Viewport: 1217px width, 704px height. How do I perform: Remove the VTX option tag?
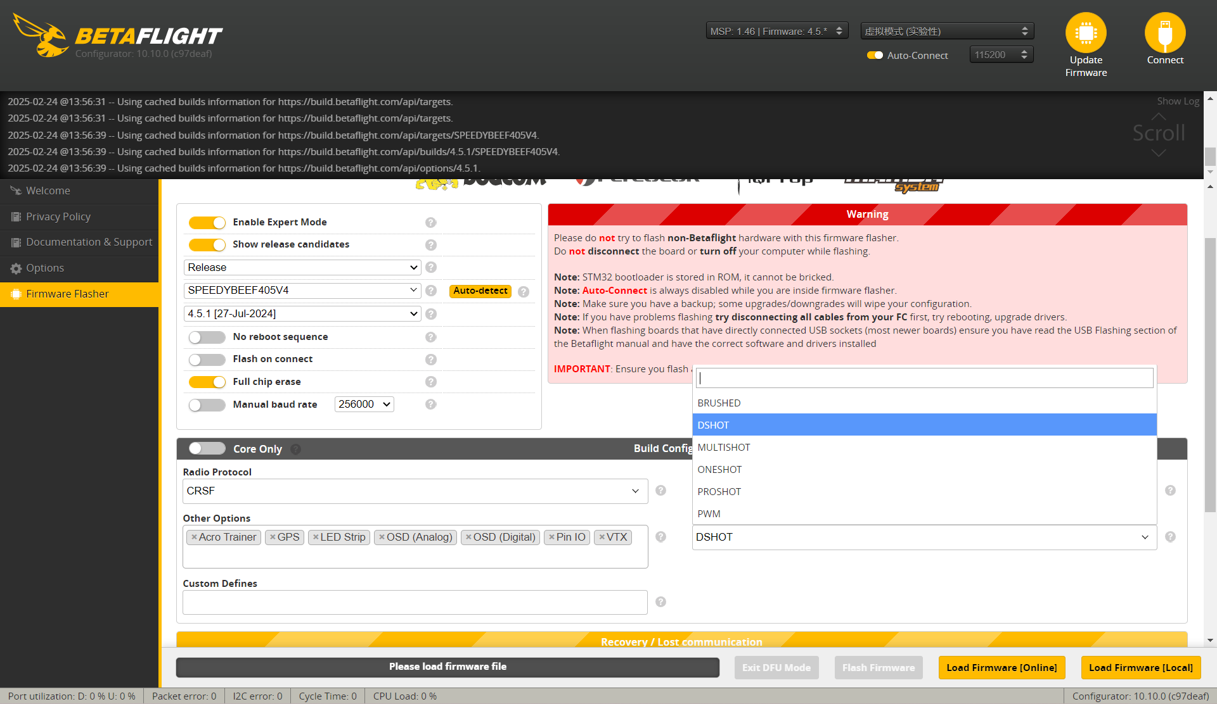(602, 537)
